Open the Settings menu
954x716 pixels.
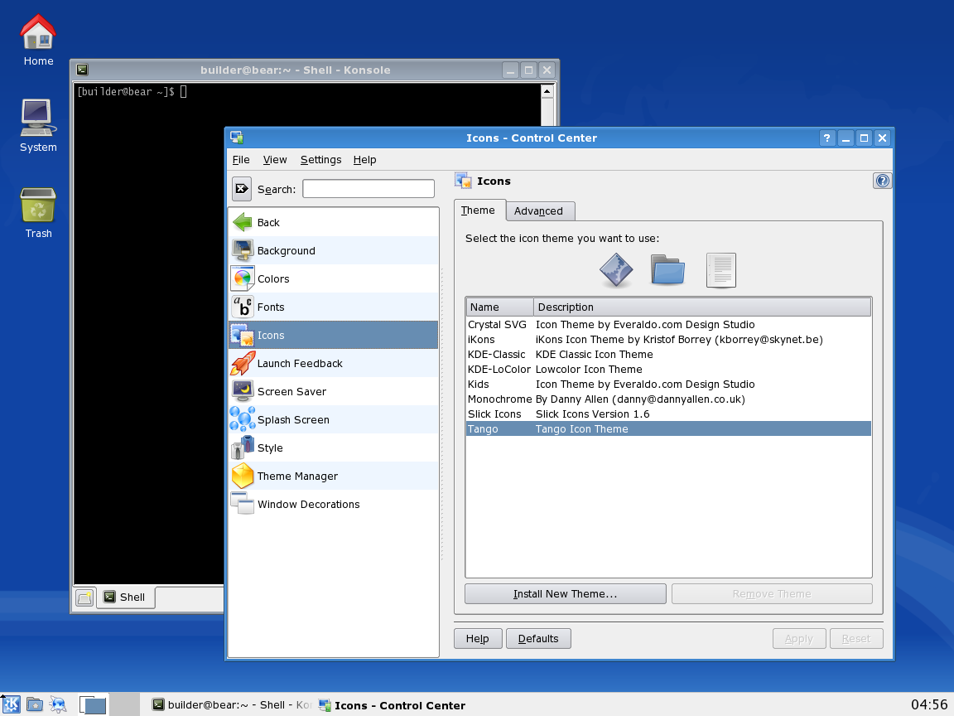pyautogui.click(x=321, y=159)
